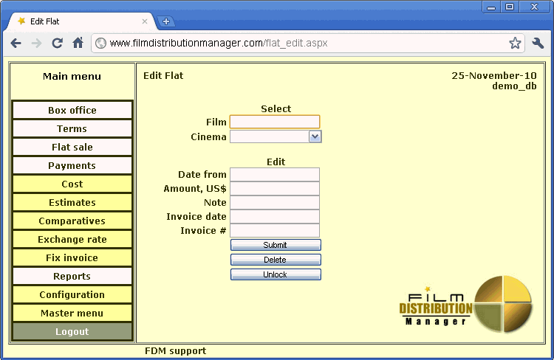Select Exchange rate menu item

pyautogui.click(x=72, y=240)
